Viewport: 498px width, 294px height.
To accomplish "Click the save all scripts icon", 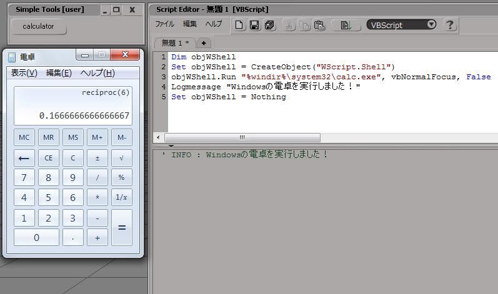I will coord(269,25).
